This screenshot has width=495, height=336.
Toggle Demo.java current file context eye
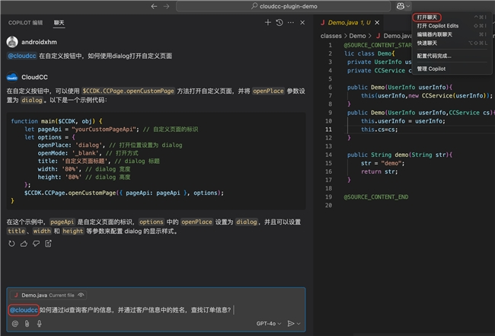[x=82, y=295]
